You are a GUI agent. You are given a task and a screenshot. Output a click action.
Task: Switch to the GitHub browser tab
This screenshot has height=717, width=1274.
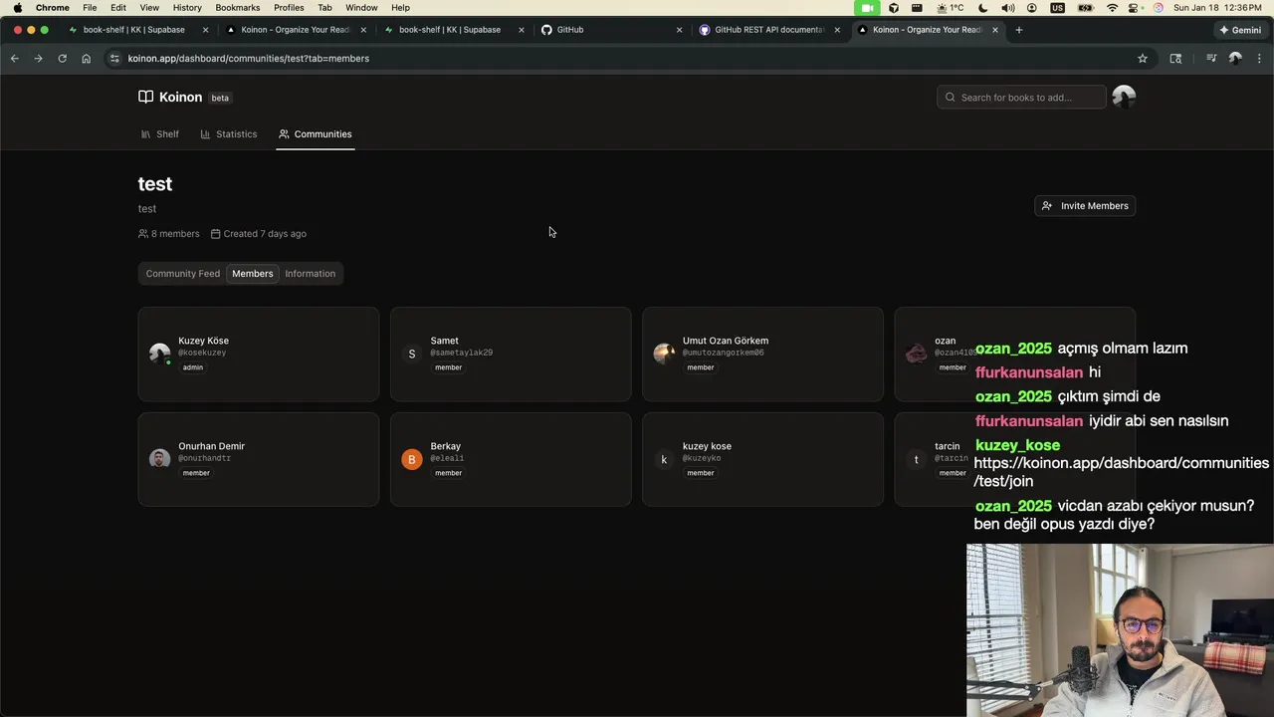tap(612, 30)
